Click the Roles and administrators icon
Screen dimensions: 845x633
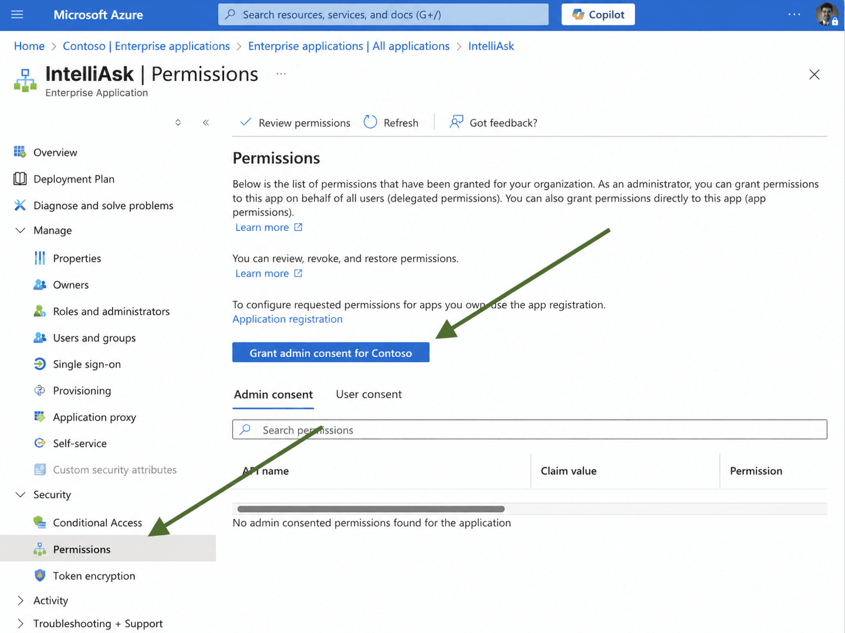pyautogui.click(x=40, y=311)
